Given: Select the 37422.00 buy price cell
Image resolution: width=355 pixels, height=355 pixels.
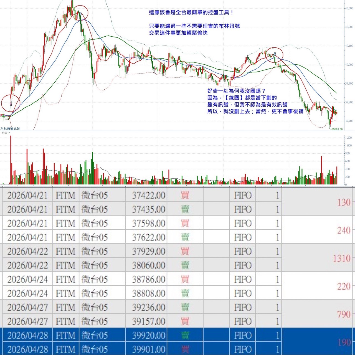Looking at the screenshot, I should 148,196.
